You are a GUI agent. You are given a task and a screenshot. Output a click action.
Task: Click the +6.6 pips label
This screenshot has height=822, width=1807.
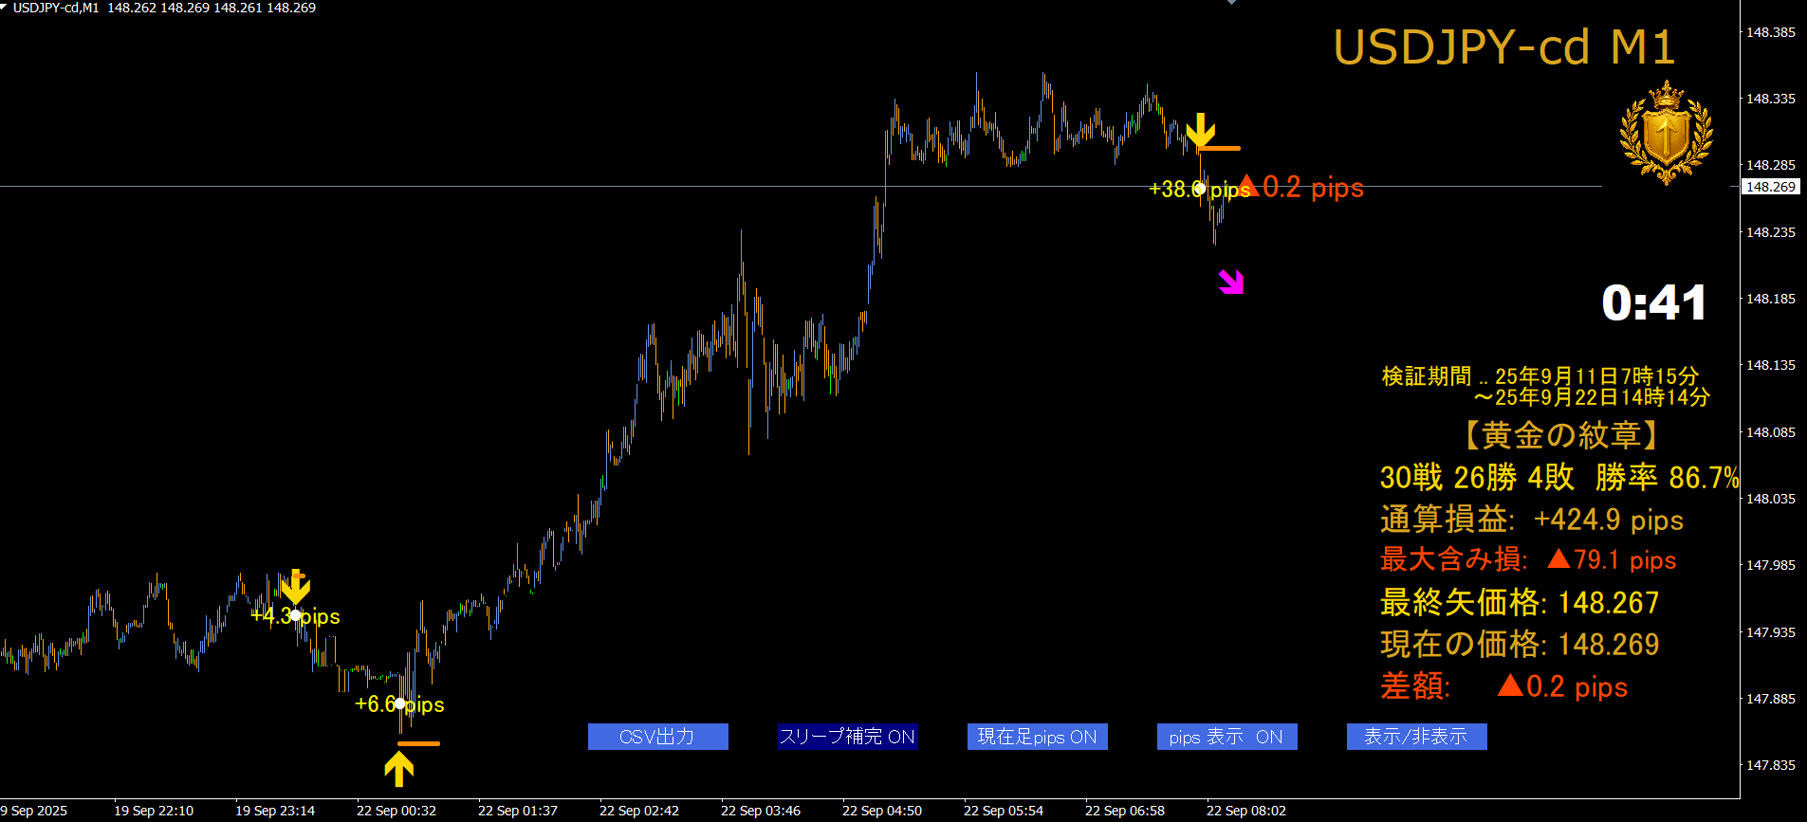pyautogui.click(x=399, y=704)
